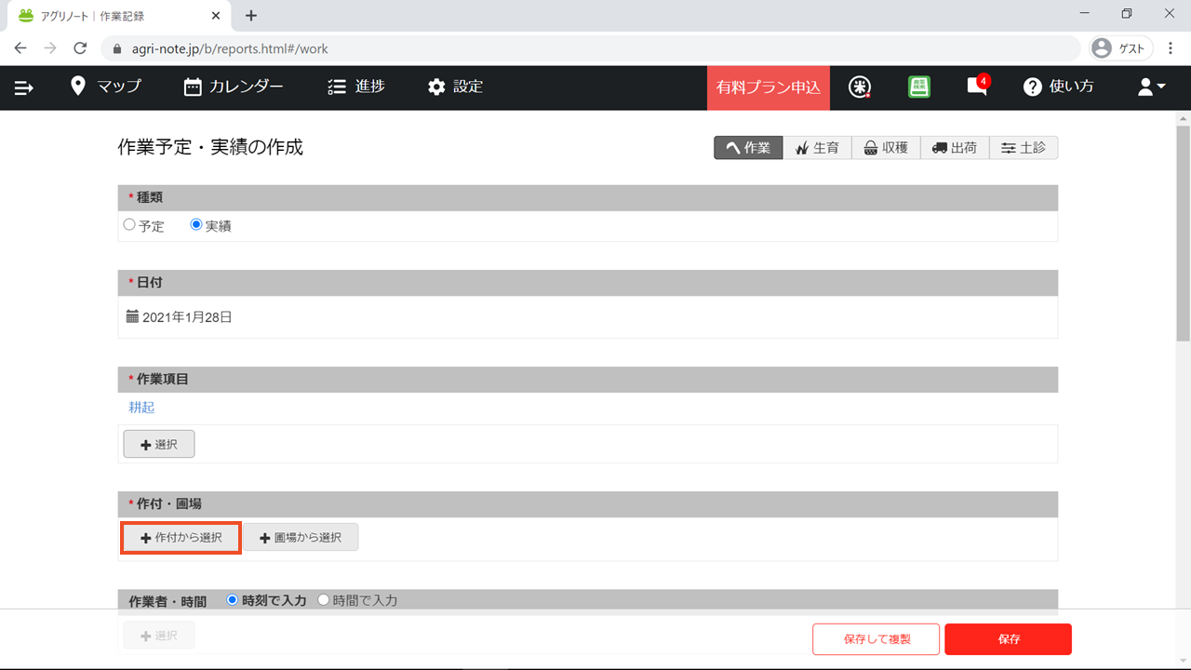Open the sidebar hamburger menu icon
The width and height of the screenshot is (1191, 670).
(x=24, y=87)
